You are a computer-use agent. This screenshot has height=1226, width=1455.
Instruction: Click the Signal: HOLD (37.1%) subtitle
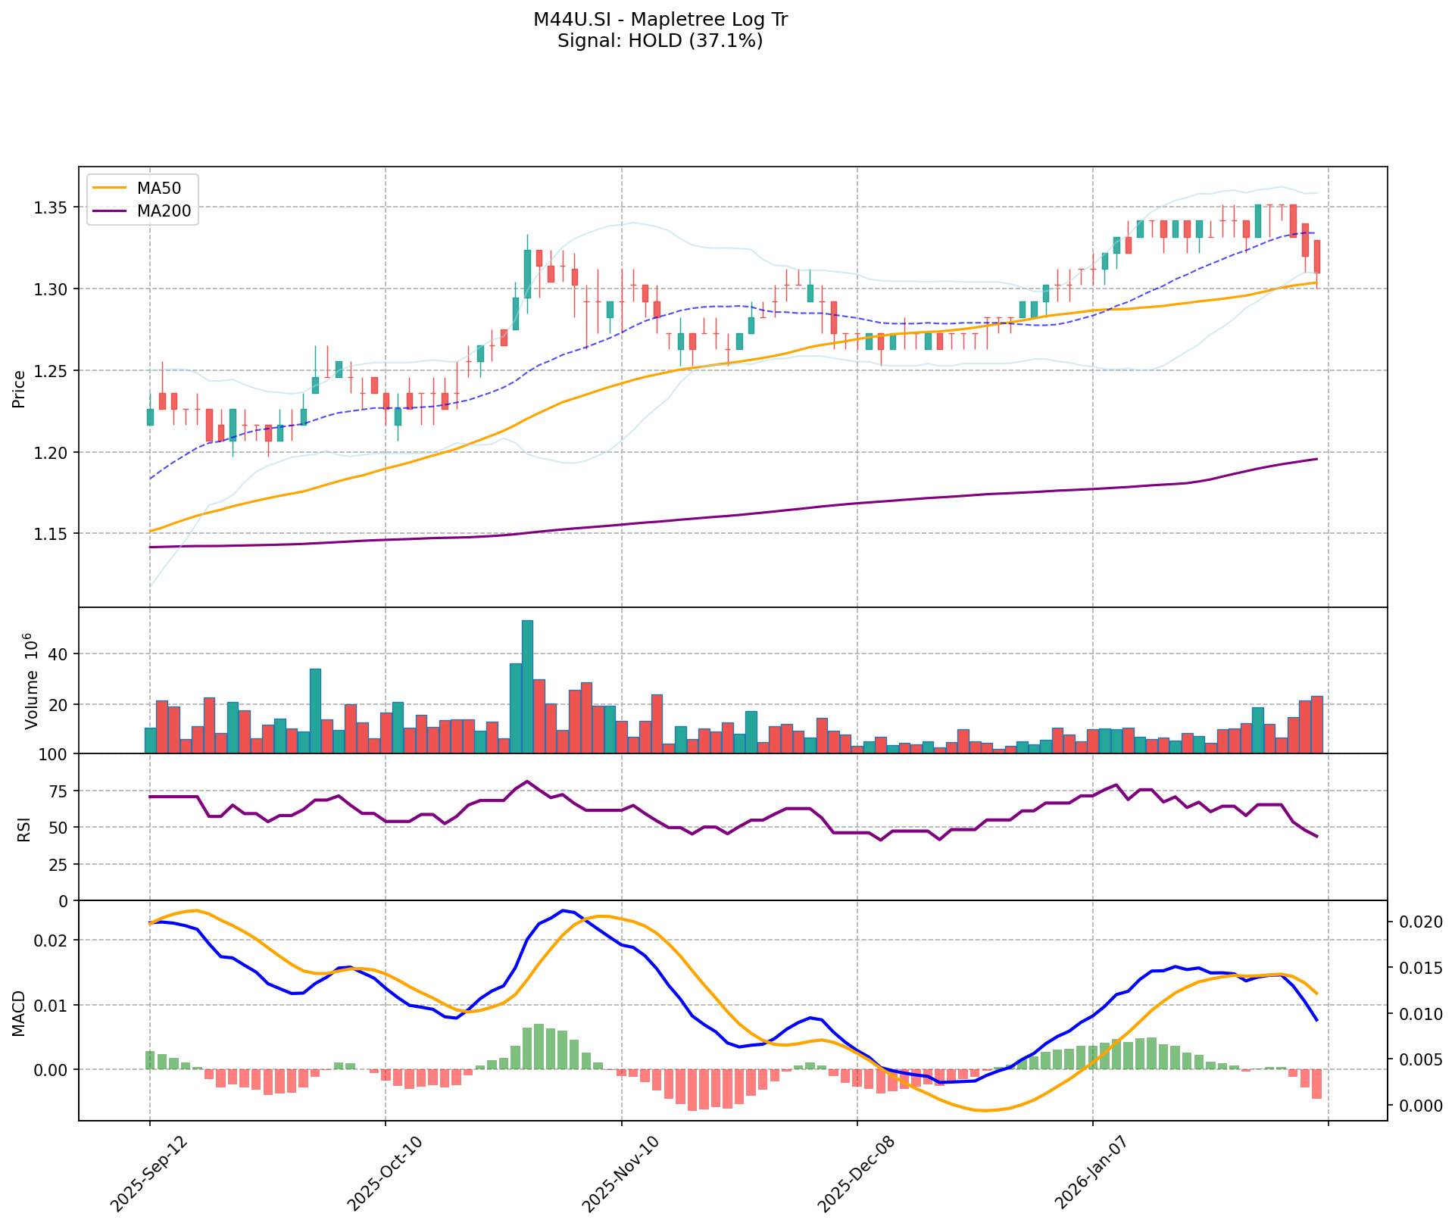coord(660,41)
